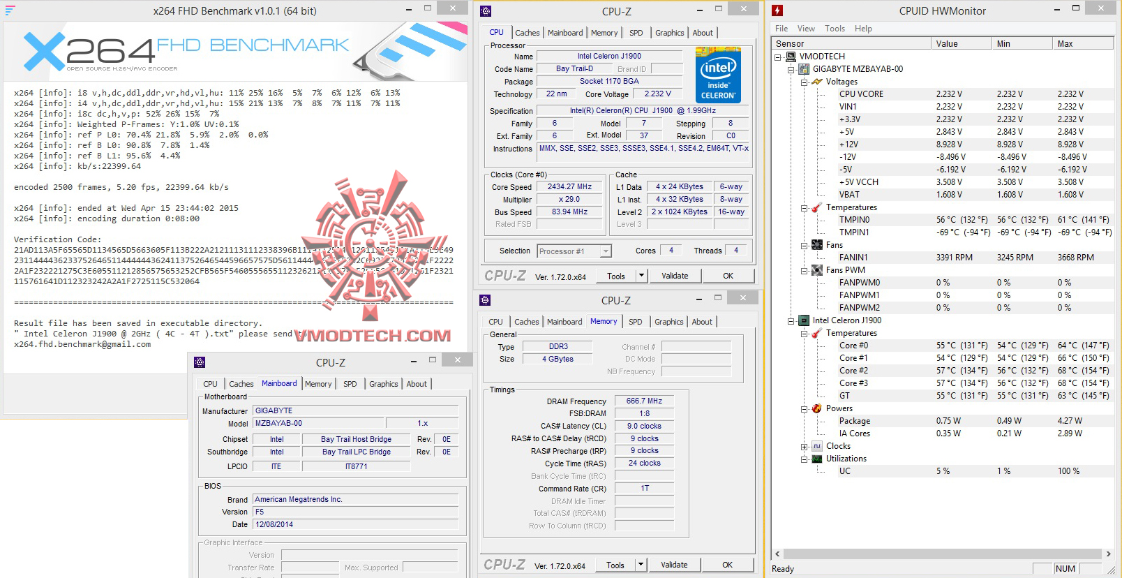Click the Intel Inside Celeron logo in CPU-Z
The width and height of the screenshot is (1122, 578).
(x=718, y=75)
